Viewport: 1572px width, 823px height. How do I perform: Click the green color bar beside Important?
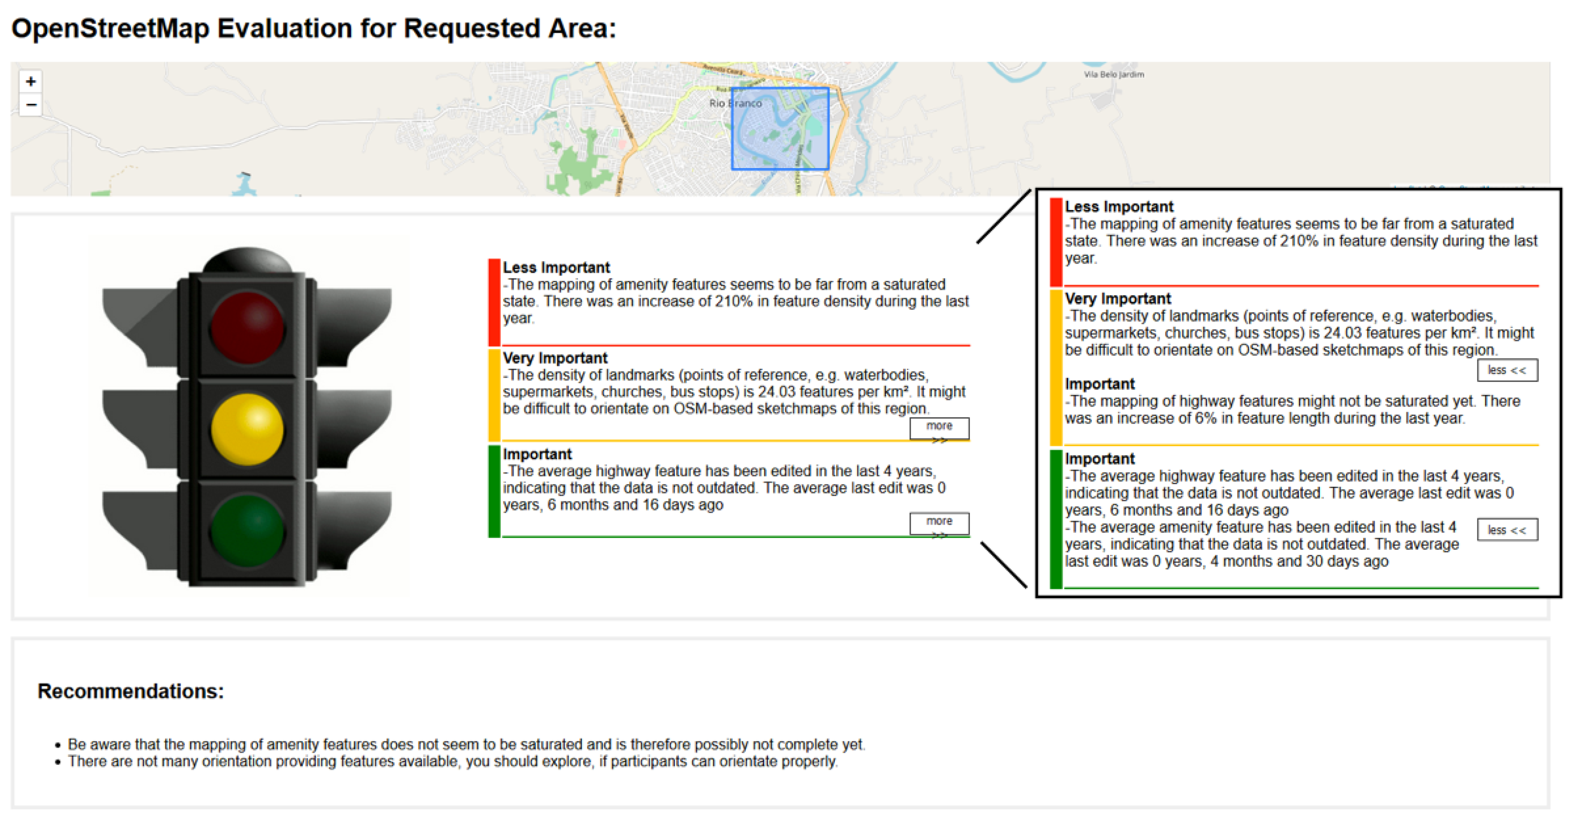click(x=494, y=491)
